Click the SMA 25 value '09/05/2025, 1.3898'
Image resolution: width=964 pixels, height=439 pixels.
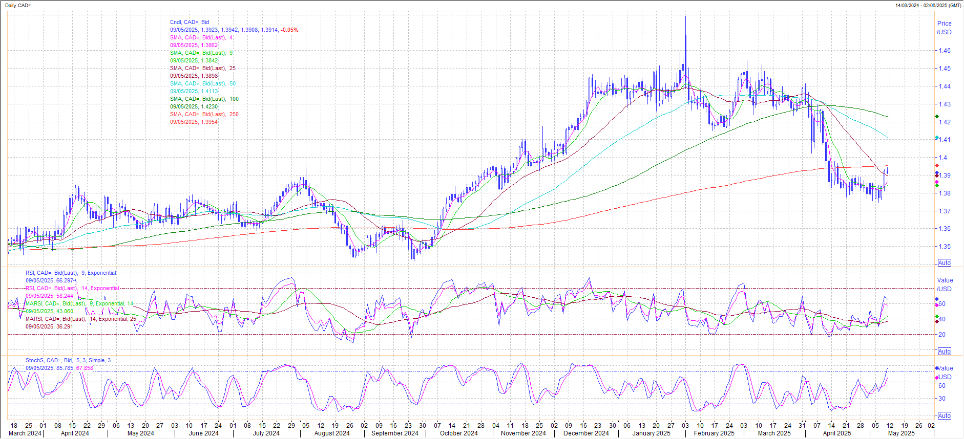click(x=194, y=76)
